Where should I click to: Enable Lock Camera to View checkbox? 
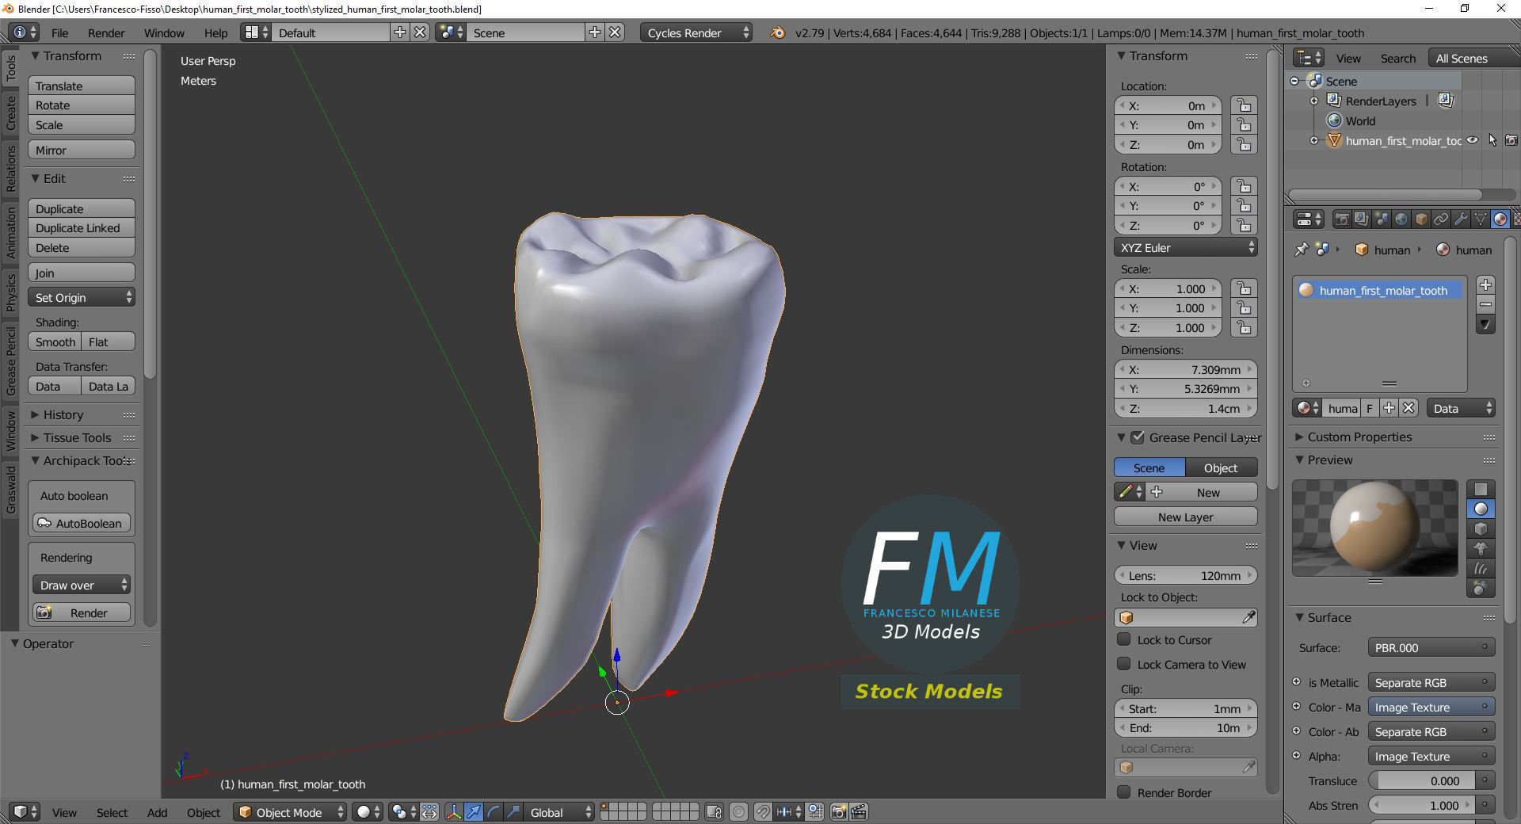tap(1123, 664)
